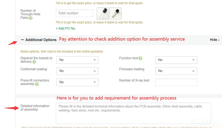Open the Function test dropdown

(176, 60)
